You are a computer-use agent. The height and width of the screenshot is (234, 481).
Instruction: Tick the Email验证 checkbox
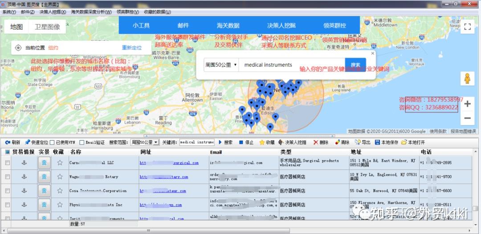tap(82, 143)
